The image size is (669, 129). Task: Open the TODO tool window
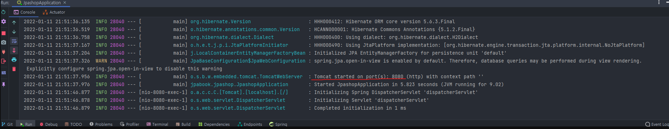click(73, 124)
